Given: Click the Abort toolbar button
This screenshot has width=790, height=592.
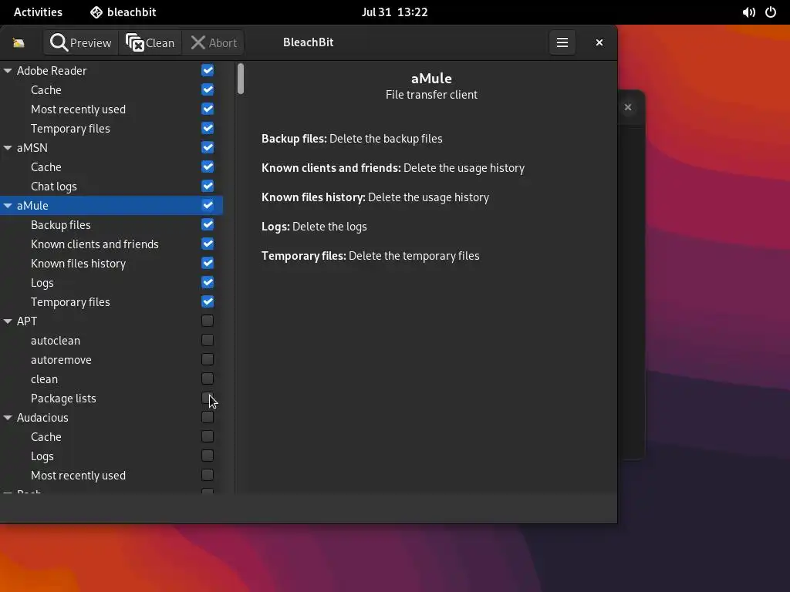Looking at the screenshot, I should click(x=214, y=43).
